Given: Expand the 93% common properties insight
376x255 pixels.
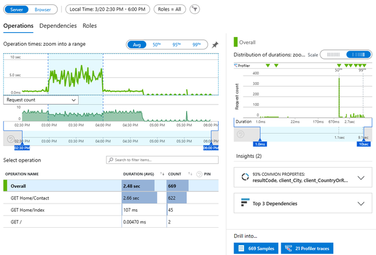Looking at the screenshot, I should pyautogui.click(x=361, y=178).
